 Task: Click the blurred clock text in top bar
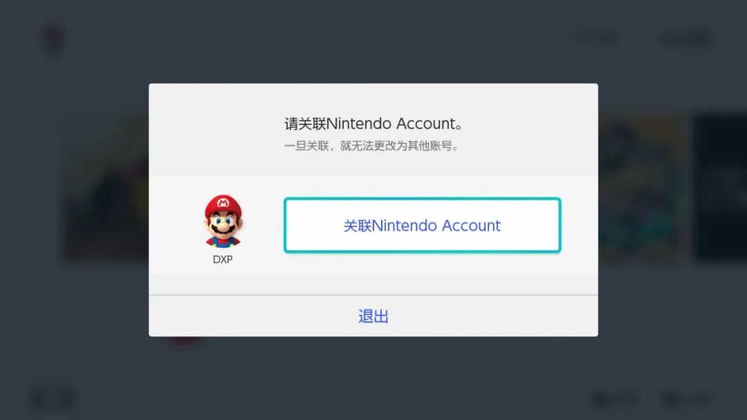[x=596, y=38]
